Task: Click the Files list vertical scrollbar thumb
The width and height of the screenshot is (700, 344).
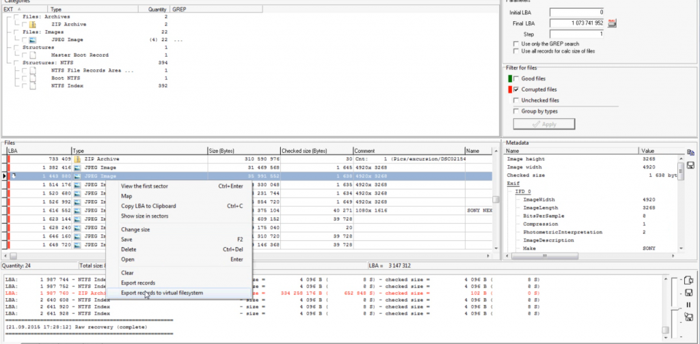Action: point(496,199)
